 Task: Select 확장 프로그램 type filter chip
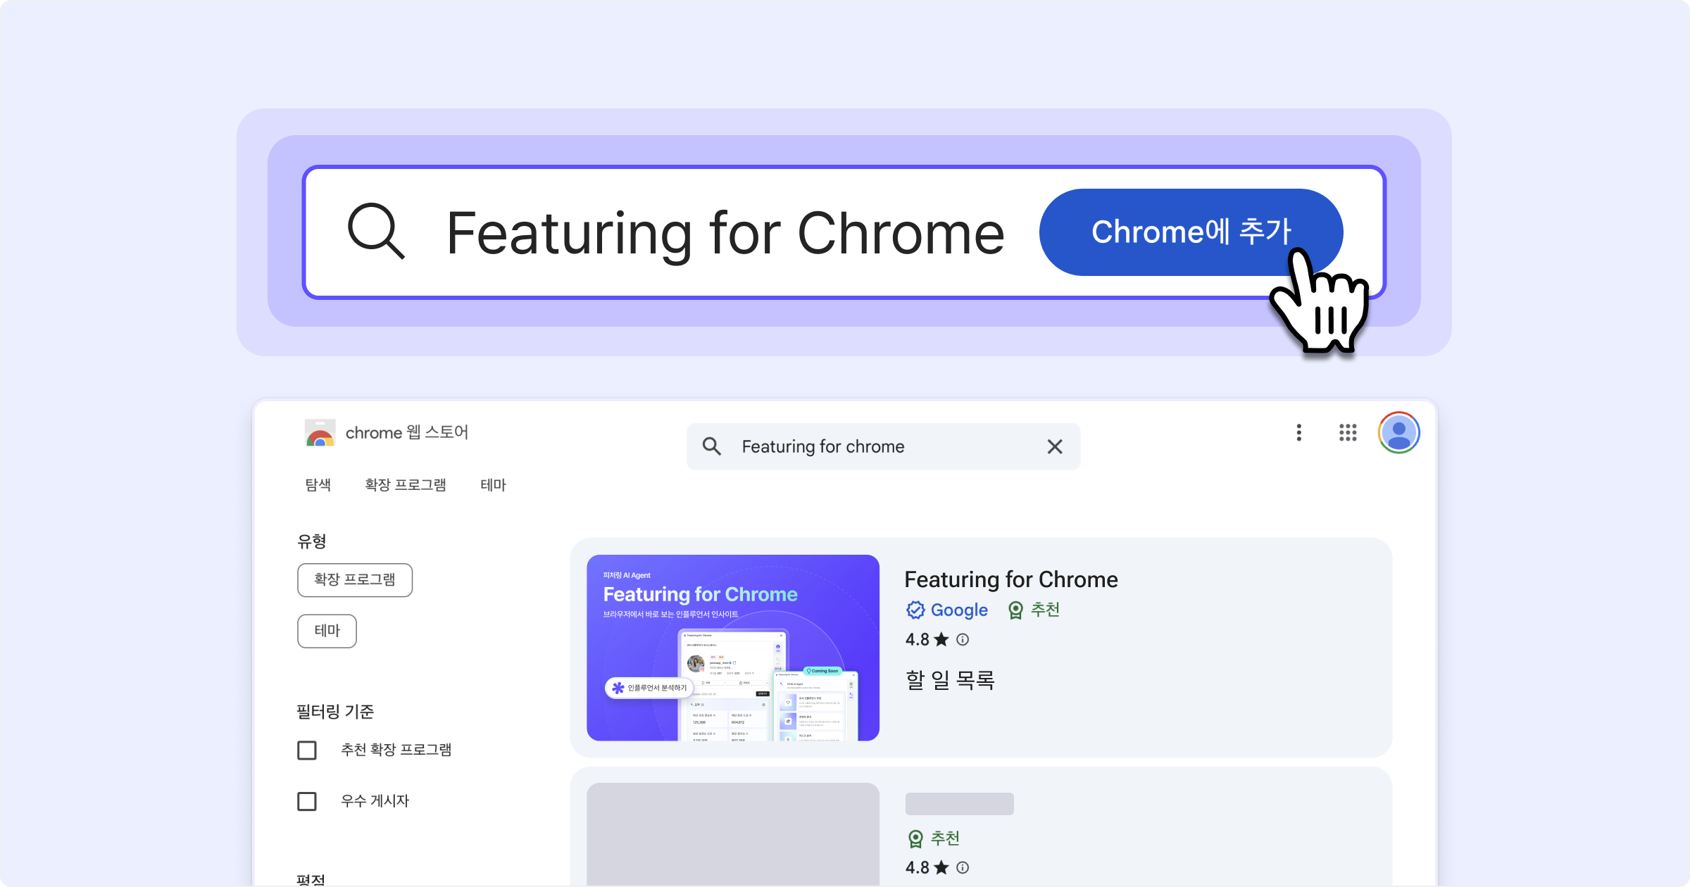(x=354, y=579)
